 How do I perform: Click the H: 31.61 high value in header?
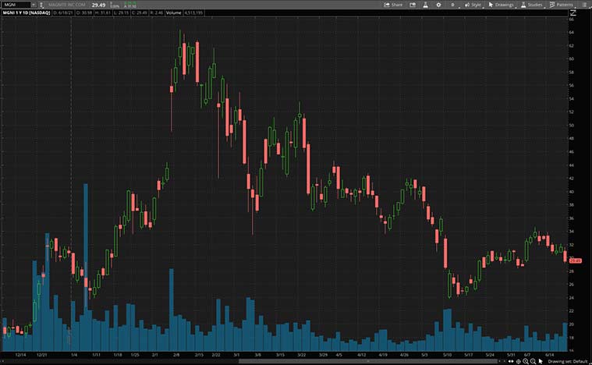coord(103,12)
